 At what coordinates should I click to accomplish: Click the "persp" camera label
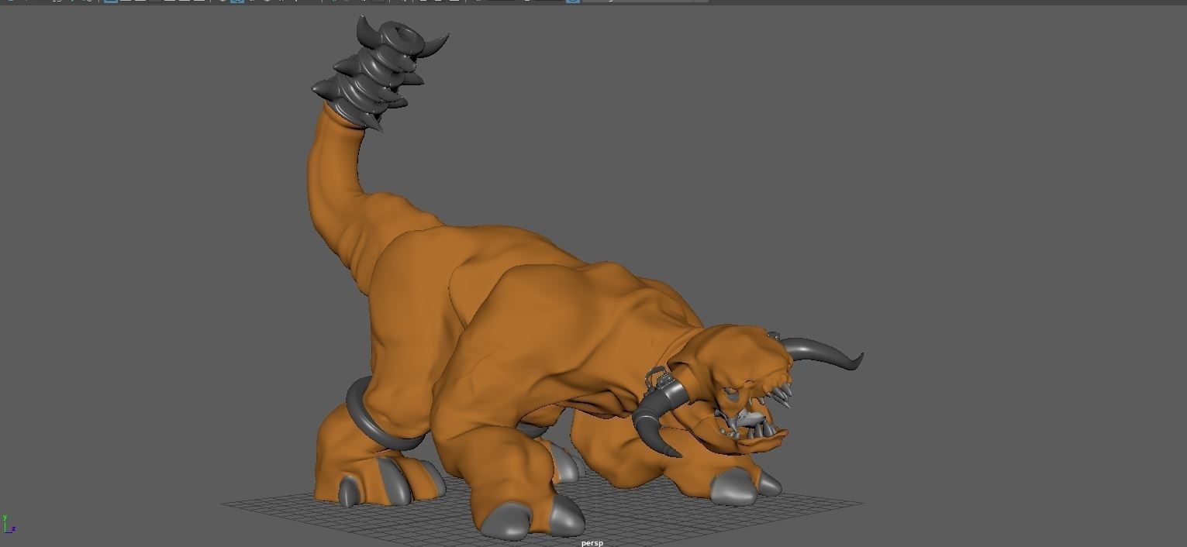(592, 542)
